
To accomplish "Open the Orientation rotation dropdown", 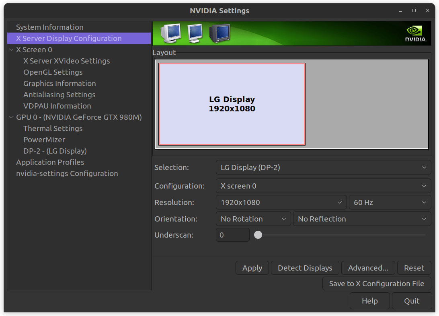I will pos(253,219).
